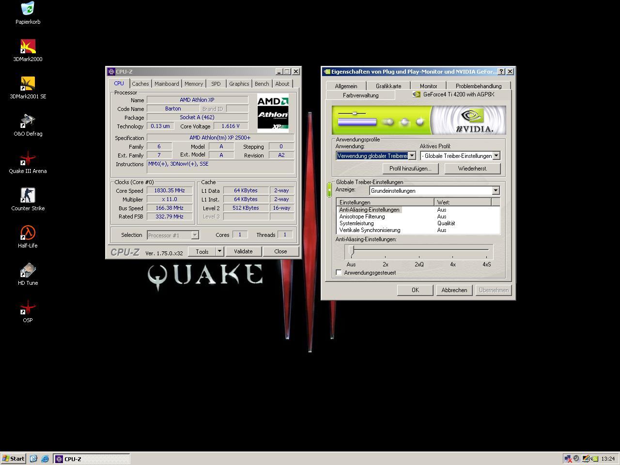
Task: Click the help question mark in properties title bar
Action: [501, 72]
